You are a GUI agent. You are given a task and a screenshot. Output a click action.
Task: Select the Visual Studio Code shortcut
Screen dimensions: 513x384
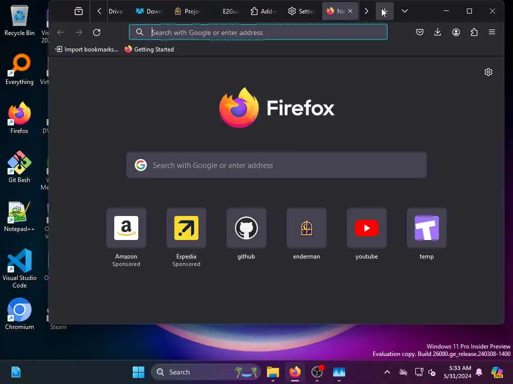[x=20, y=268]
